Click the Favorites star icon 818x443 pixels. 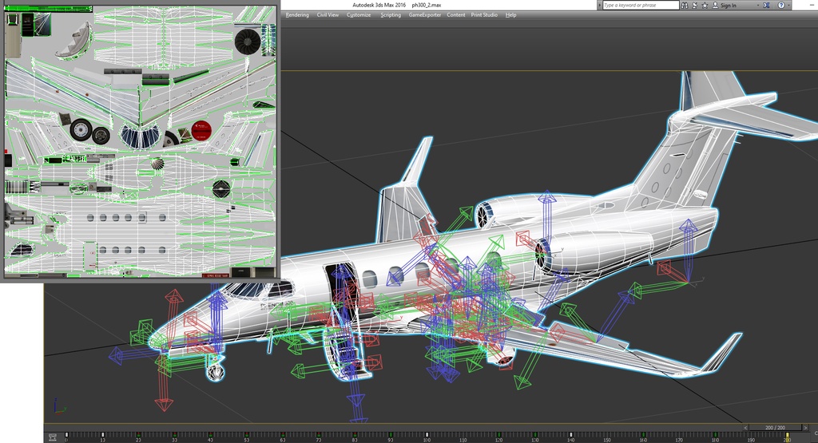tap(704, 5)
